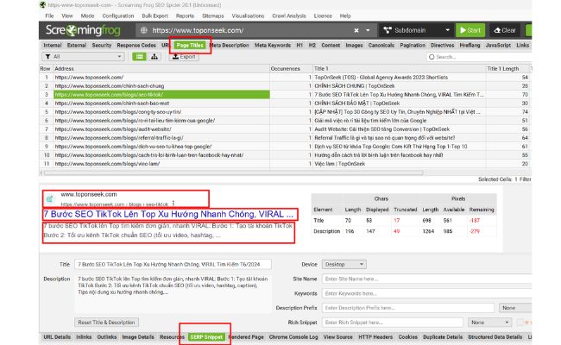Click Reset Title & Description button

107,321
